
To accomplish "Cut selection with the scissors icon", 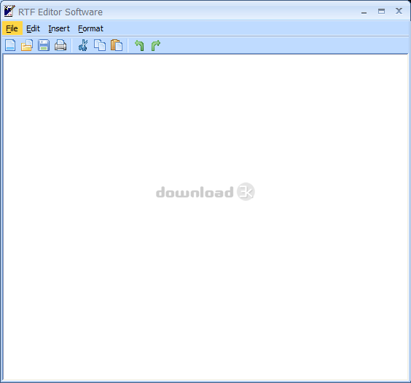I will point(83,45).
